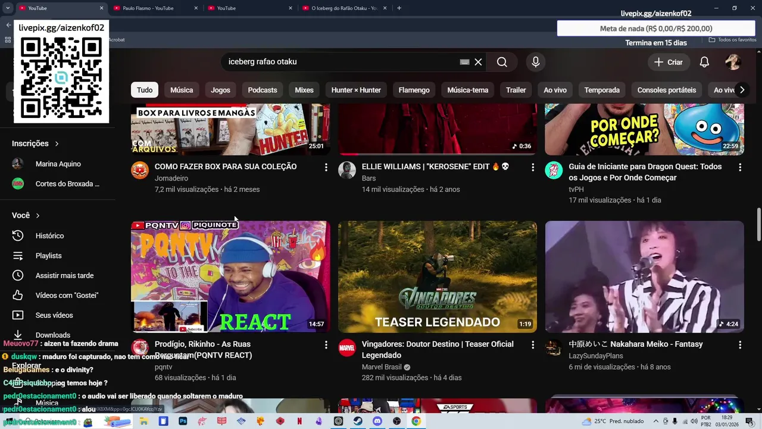Select the Podcasts filter chip

(263, 90)
